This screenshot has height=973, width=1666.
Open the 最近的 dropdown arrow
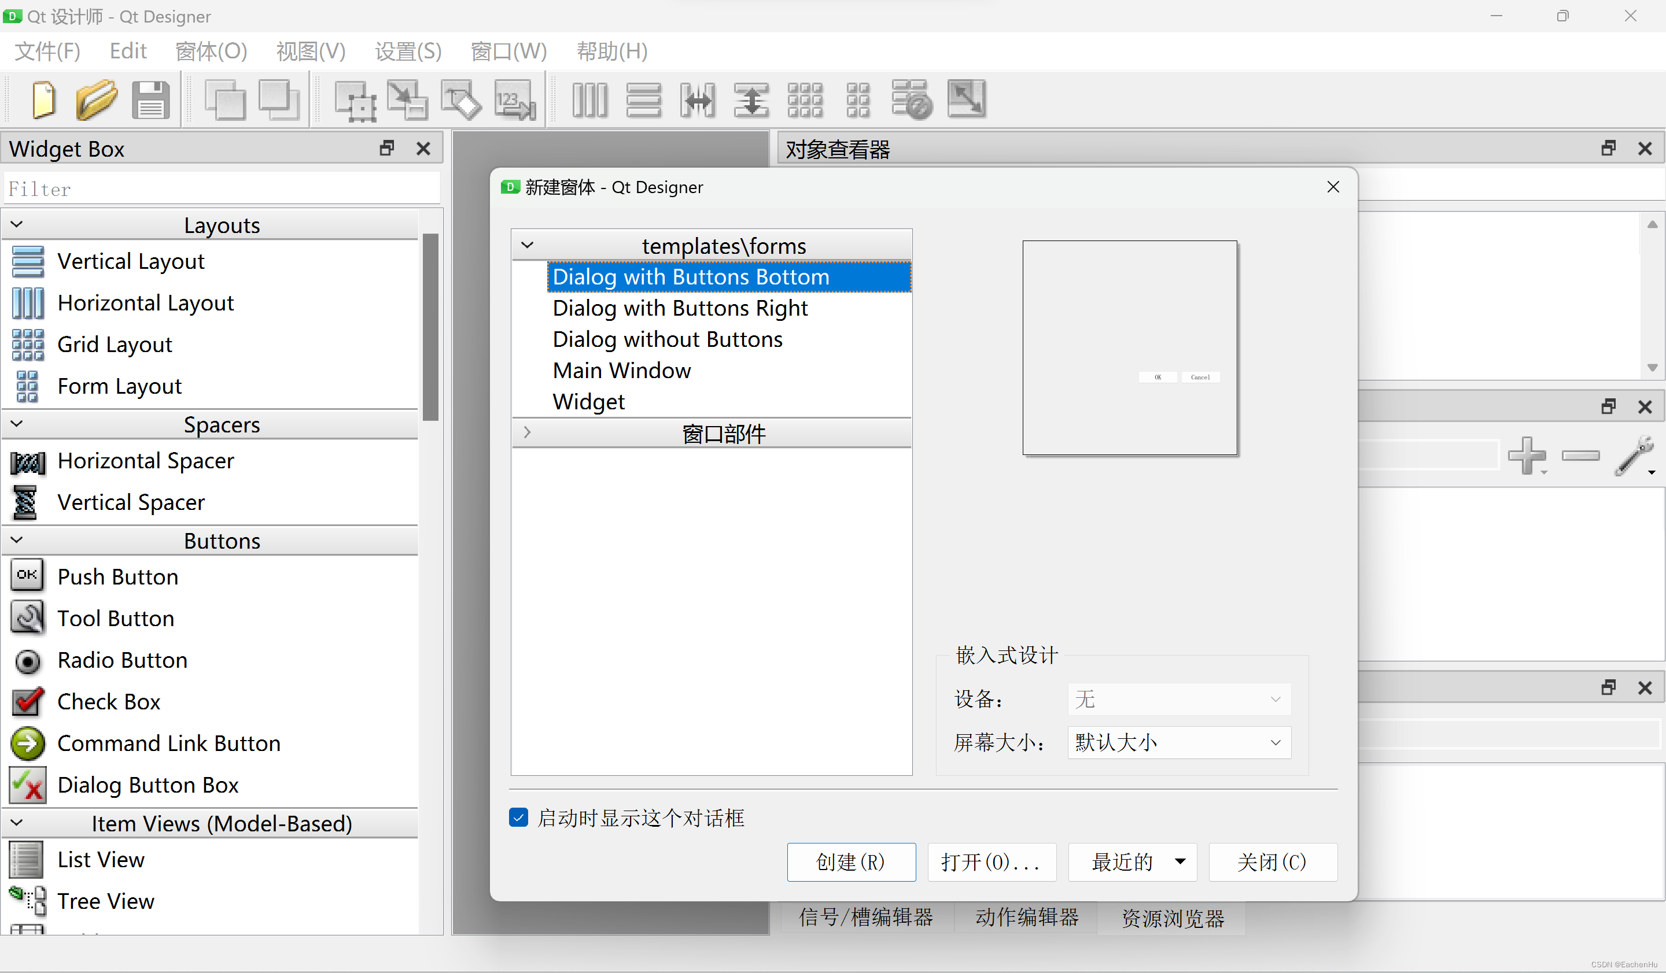pyautogui.click(x=1180, y=861)
